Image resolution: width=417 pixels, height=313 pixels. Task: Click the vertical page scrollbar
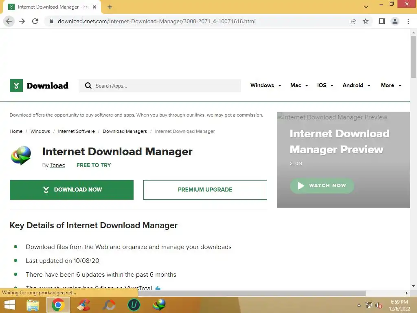pyautogui.click(x=413, y=56)
